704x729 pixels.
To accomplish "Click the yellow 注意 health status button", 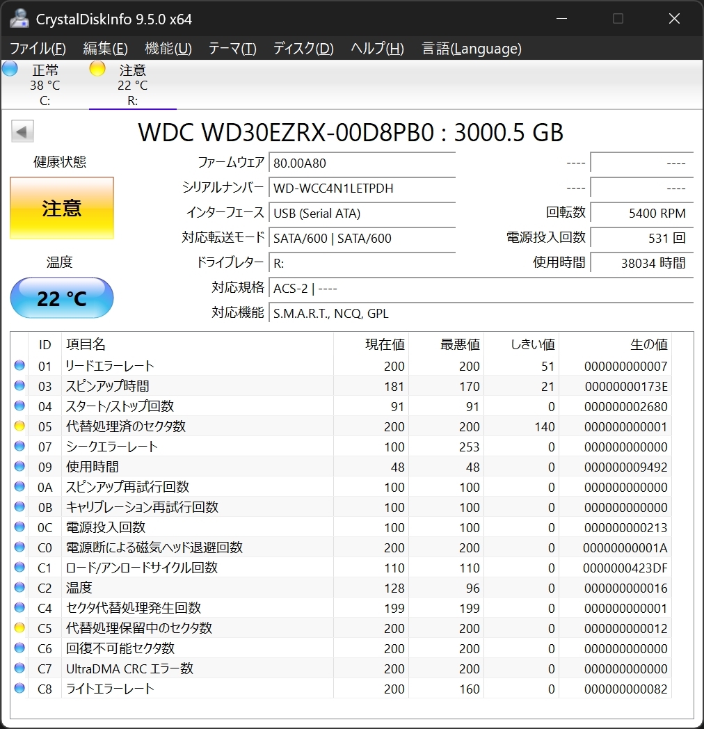I will pyautogui.click(x=62, y=208).
